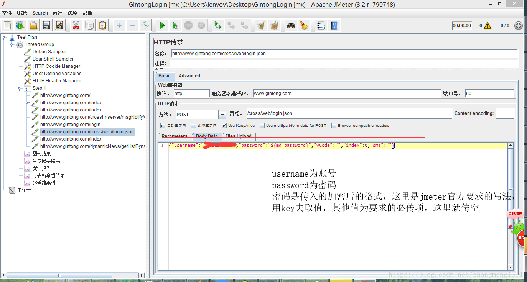Toggle Use KeepAlive checkbox
The height and width of the screenshot is (282, 527).
(x=224, y=125)
